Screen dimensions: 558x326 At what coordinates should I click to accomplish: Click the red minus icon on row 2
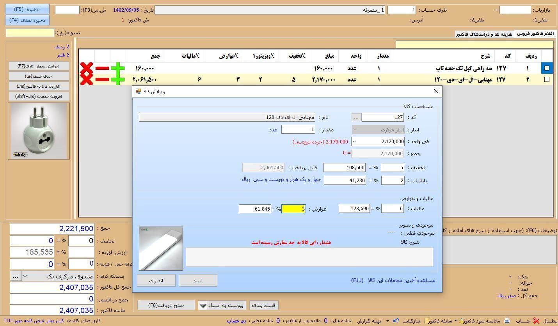[x=102, y=80]
